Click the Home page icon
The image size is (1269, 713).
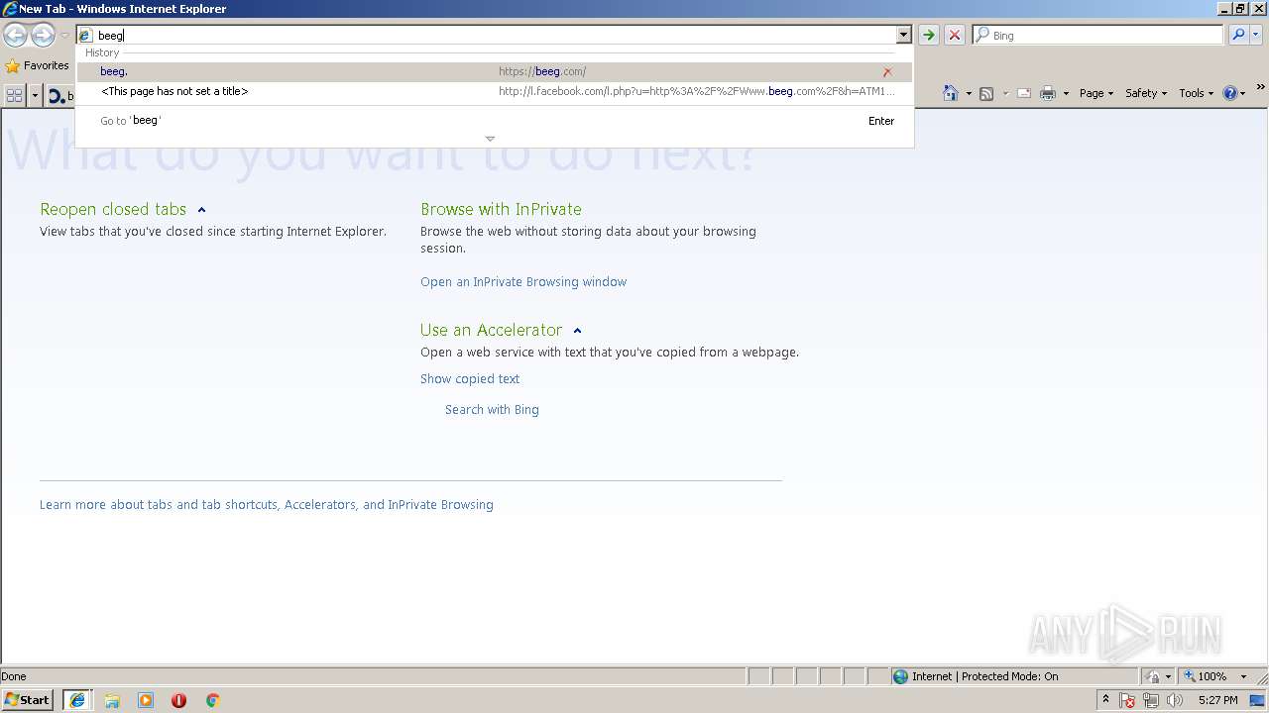[x=951, y=93]
